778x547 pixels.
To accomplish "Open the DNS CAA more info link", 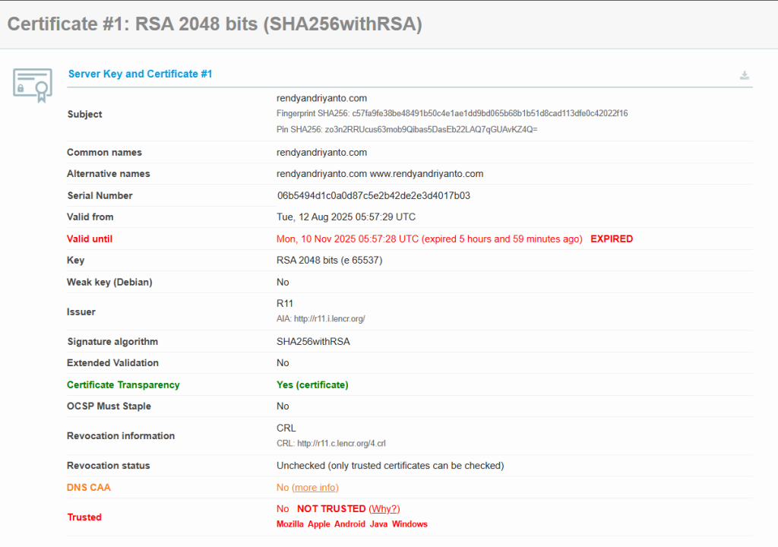I will coord(315,488).
